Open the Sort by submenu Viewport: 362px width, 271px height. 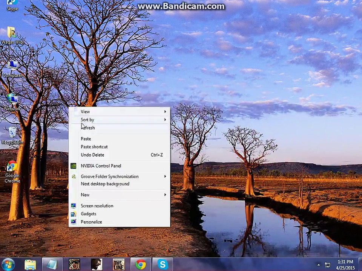point(120,120)
